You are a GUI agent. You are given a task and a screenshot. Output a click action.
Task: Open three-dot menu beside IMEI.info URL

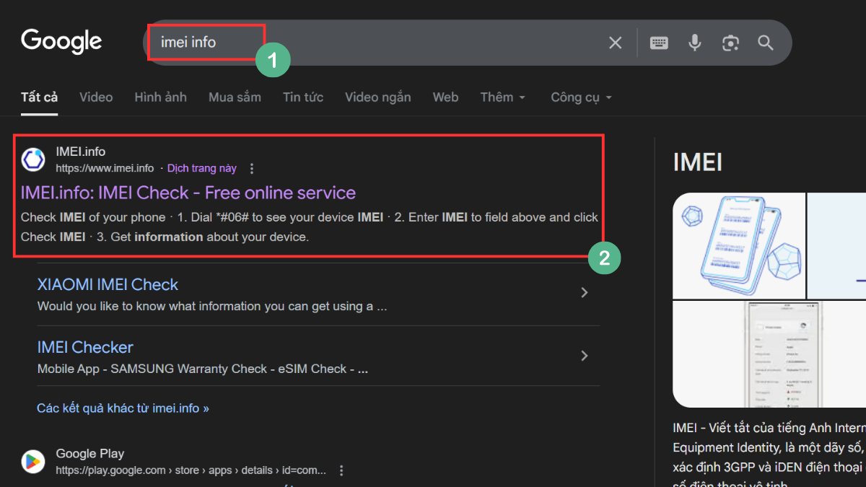[252, 169]
